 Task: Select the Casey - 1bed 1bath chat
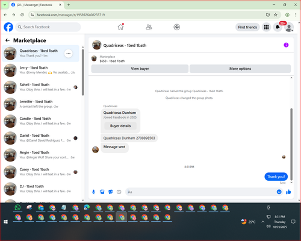click(40, 172)
